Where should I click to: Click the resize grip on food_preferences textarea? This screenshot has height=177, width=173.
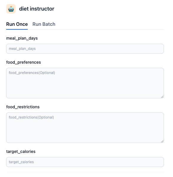tap(162, 97)
